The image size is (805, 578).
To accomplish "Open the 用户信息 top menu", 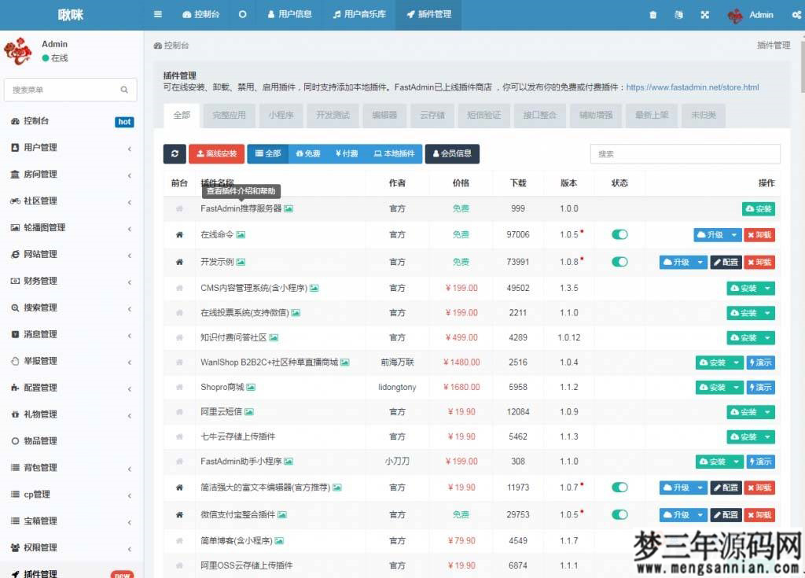I will (x=289, y=14).
